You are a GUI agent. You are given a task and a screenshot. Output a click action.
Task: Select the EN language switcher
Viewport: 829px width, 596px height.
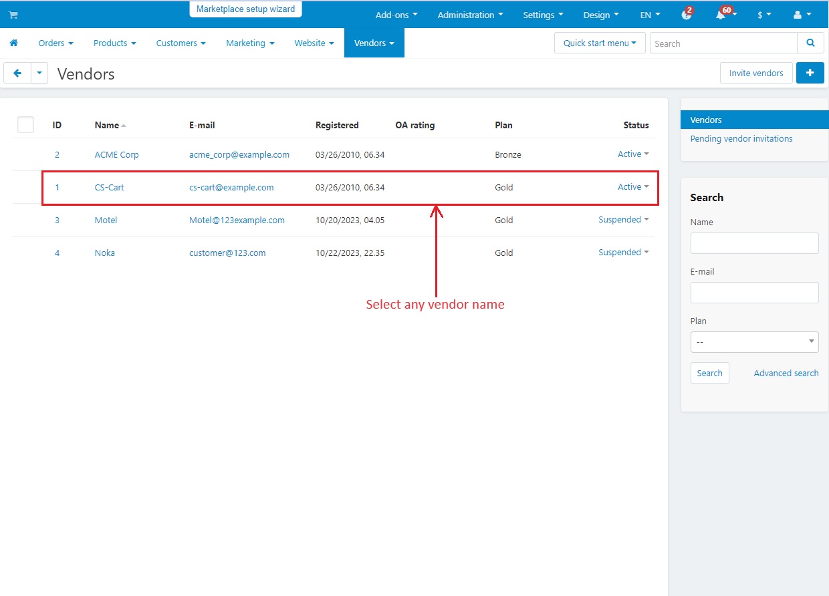(x=649, y=14)
